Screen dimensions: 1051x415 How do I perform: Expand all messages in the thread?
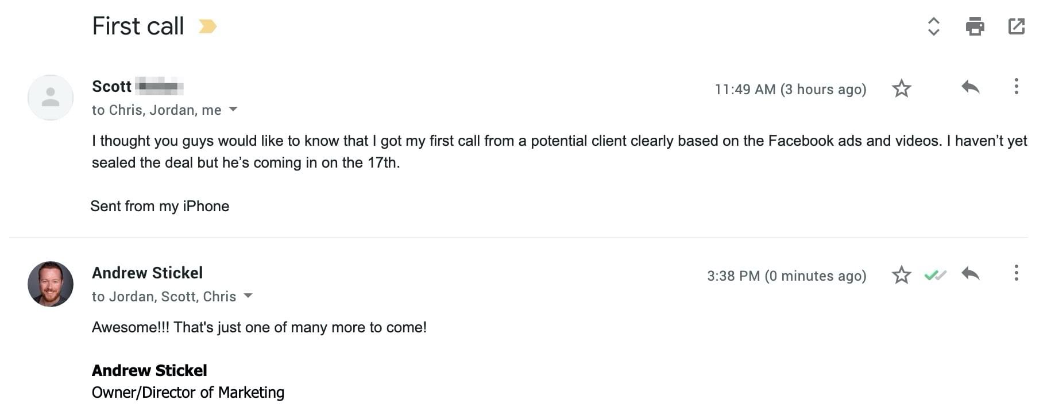[933, 26]
